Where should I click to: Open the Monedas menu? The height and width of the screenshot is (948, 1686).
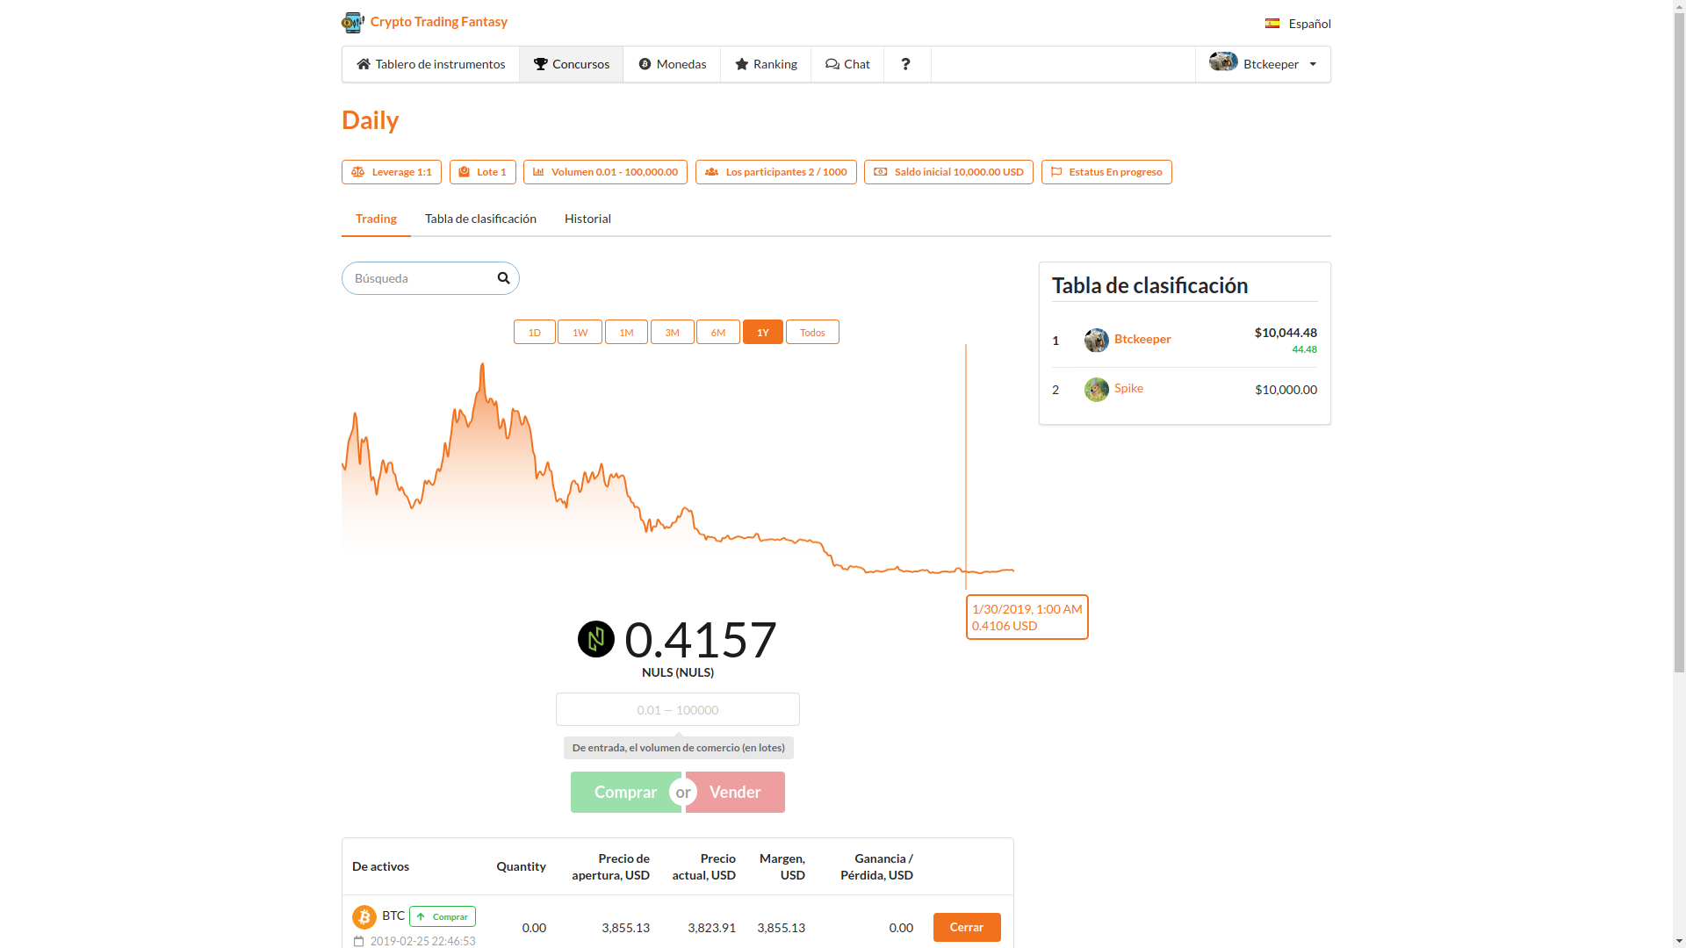pos(672,64)
